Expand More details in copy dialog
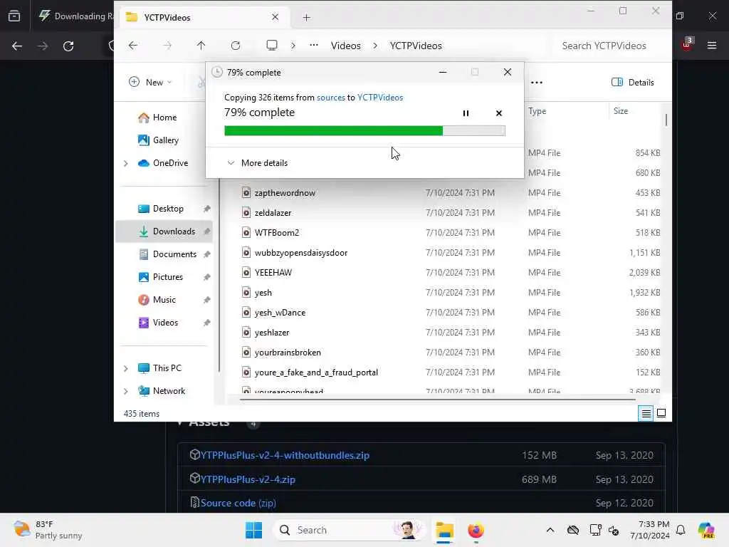 258,163
